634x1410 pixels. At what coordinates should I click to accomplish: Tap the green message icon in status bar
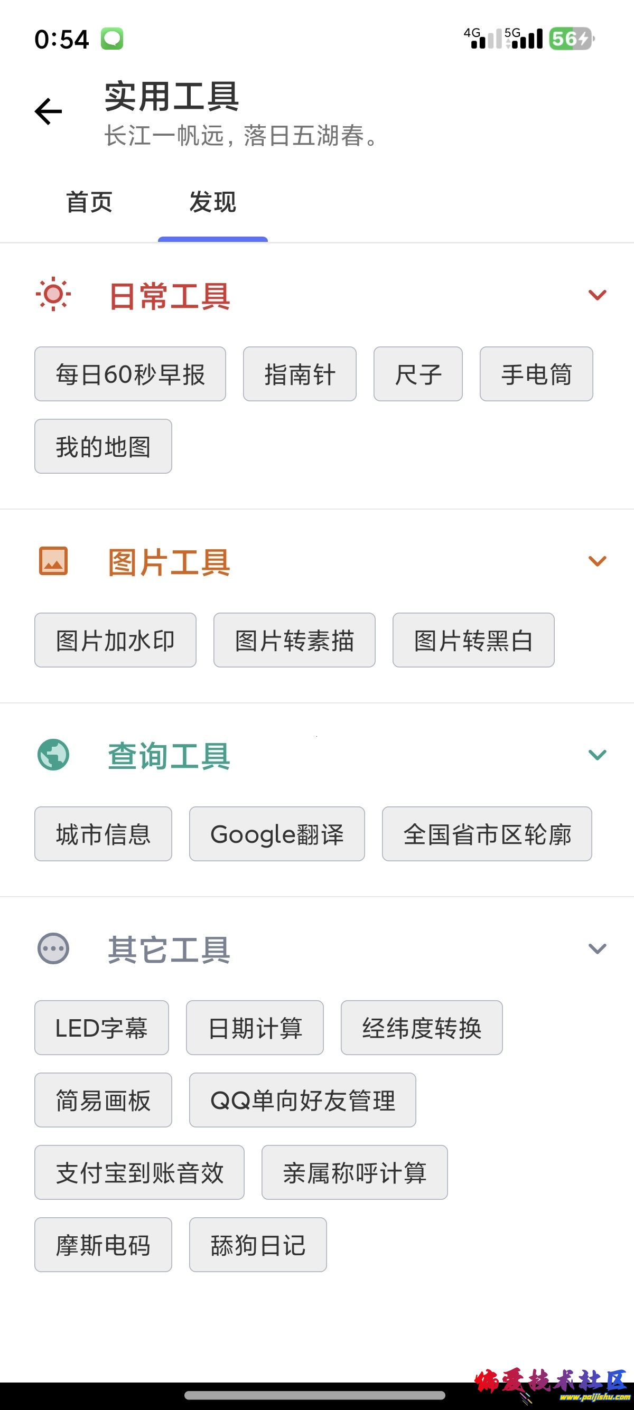click(x=111, y=39)
